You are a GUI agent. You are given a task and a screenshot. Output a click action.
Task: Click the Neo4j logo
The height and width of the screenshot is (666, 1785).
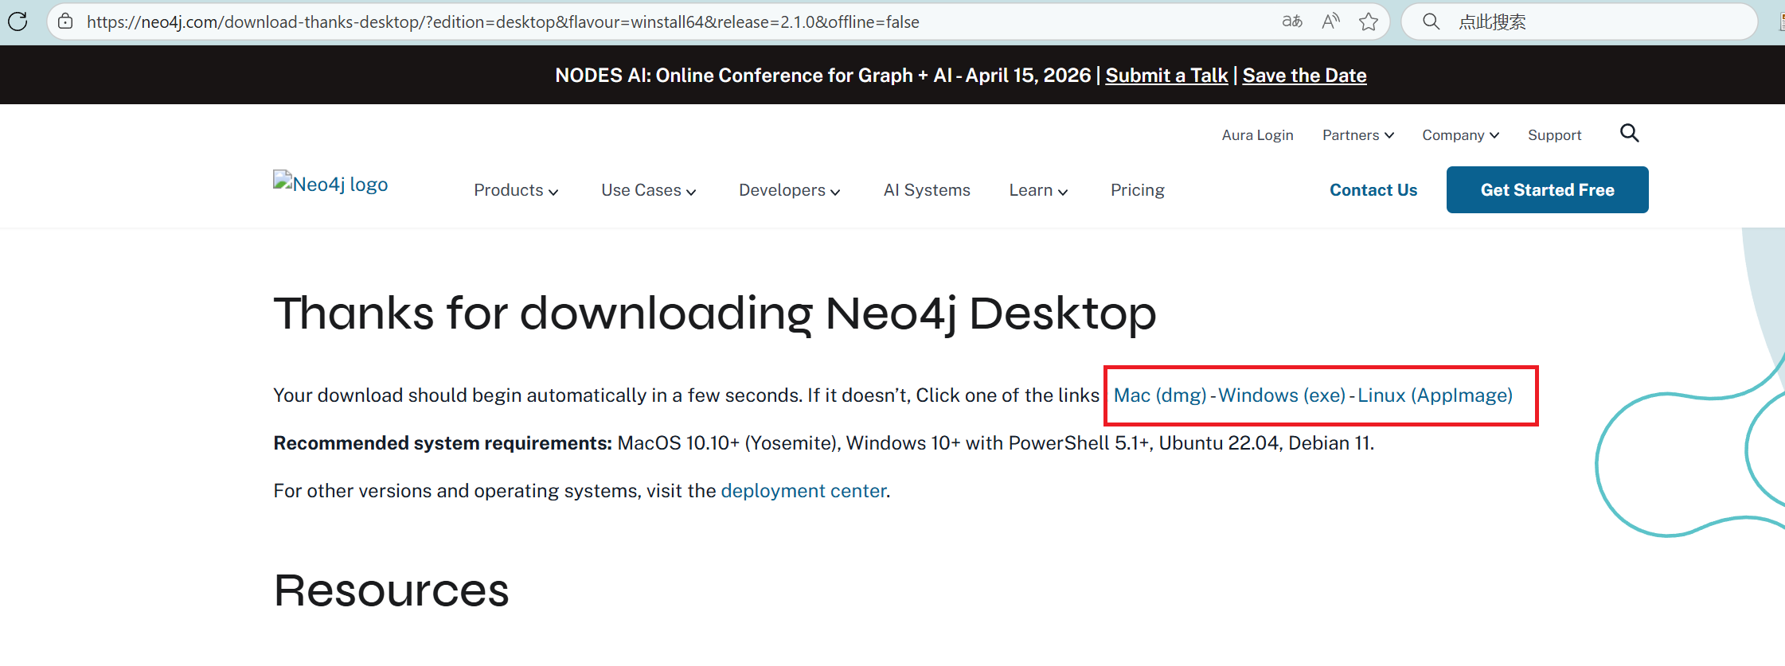pos(330,183)
